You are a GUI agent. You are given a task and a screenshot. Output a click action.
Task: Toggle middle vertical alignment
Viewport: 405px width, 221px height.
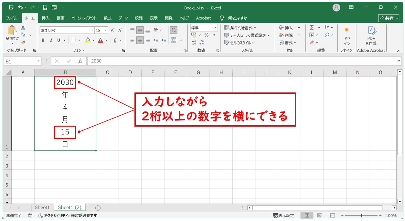point(140,30)
